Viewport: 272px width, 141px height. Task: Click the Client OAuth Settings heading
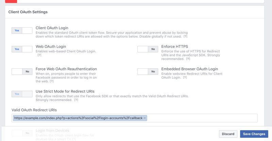coord(28,12)
